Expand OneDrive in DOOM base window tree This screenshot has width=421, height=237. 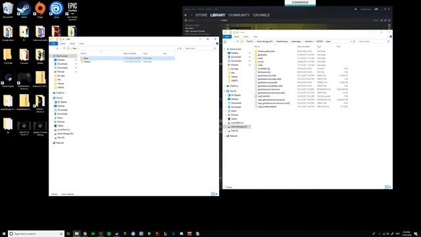click(x=225, y=86)
